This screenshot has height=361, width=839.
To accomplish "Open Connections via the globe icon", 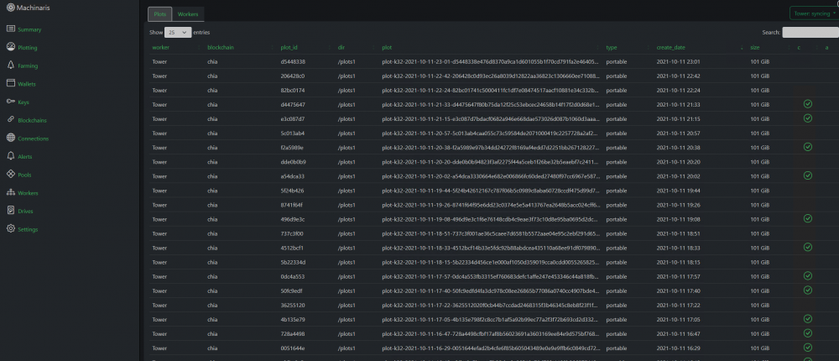I will pos(11,139).
